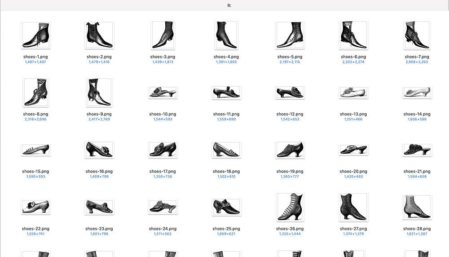Click the file name shoes-13.png
Image resolution: width=449 pixels, height=257 pixels.
[353, 114]
